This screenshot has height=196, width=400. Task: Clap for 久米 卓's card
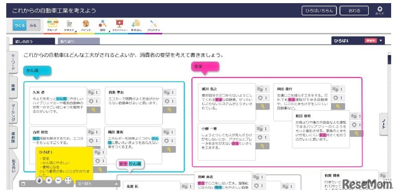point(93,92)
